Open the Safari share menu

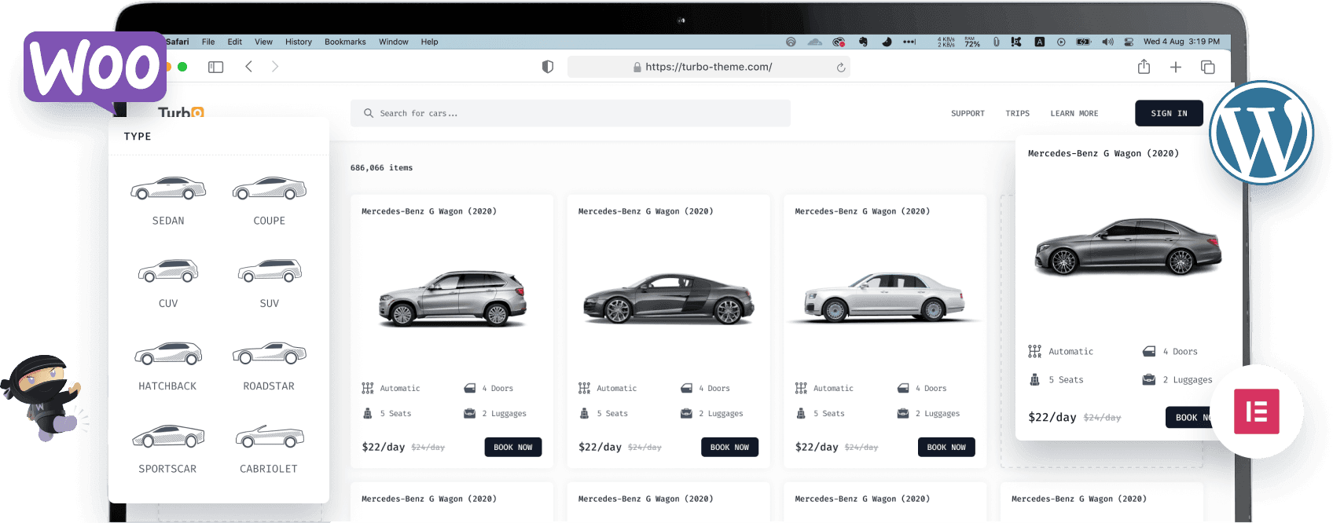pyautogui.click(x=1144, y=67)
